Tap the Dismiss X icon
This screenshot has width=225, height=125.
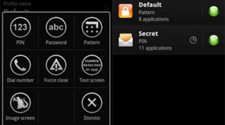[x=92, y=103]
